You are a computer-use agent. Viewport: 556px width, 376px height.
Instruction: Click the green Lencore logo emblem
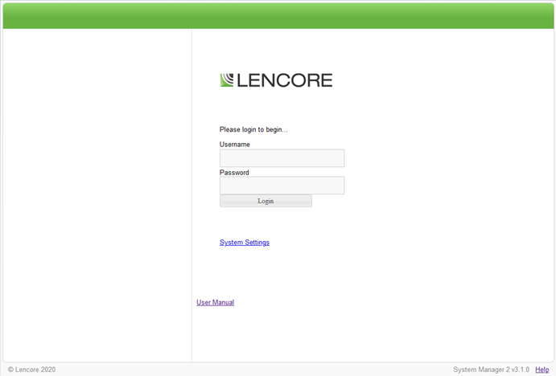click(x=226, y=80)
